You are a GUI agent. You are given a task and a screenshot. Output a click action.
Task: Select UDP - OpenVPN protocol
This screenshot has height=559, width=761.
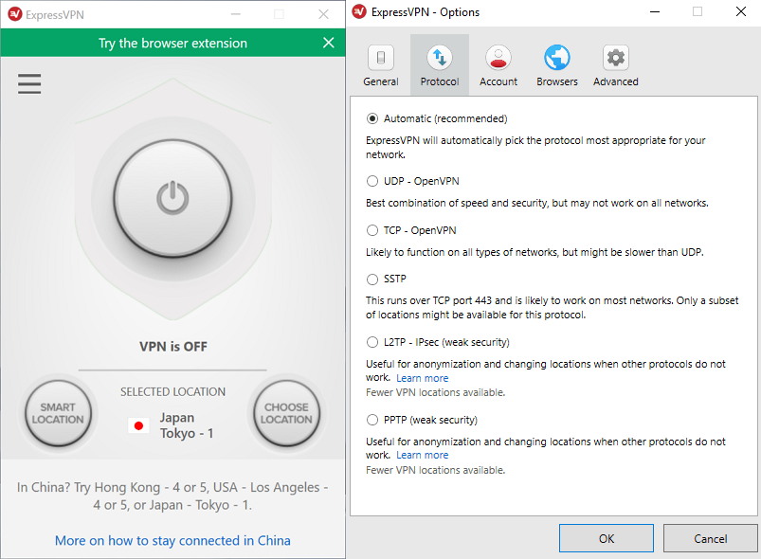point(412,181)
